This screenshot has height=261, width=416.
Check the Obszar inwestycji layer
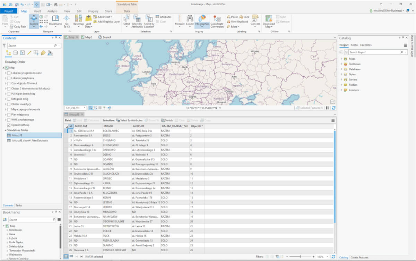(9, 104)
